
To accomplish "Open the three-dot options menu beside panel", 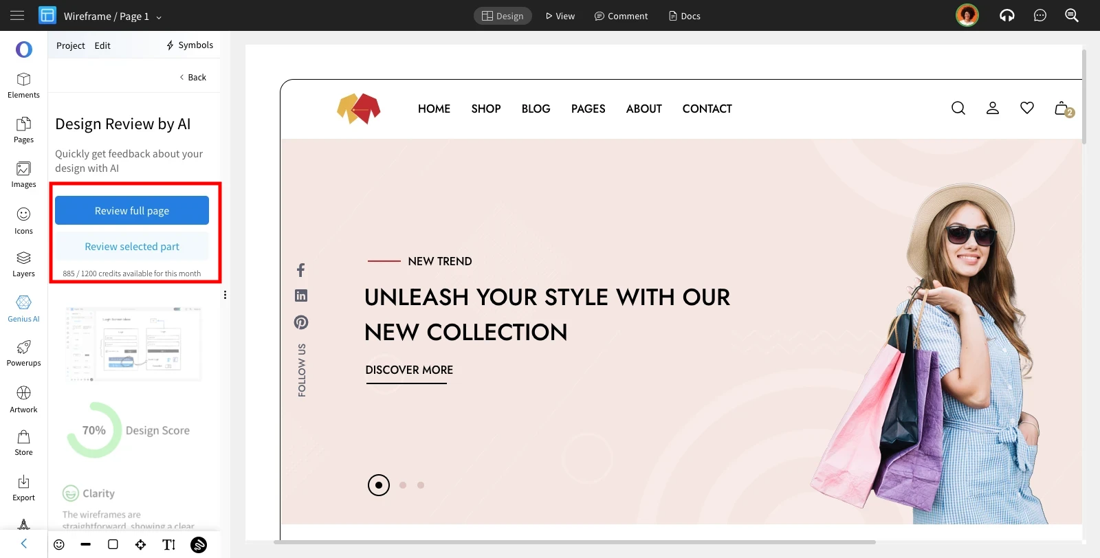I will click(x=225, y=295).
